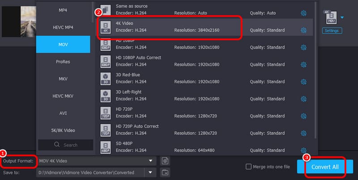This screenshot has height=180, width=358.
Task: Click the format Search field
Action: [x=66, y=145]
